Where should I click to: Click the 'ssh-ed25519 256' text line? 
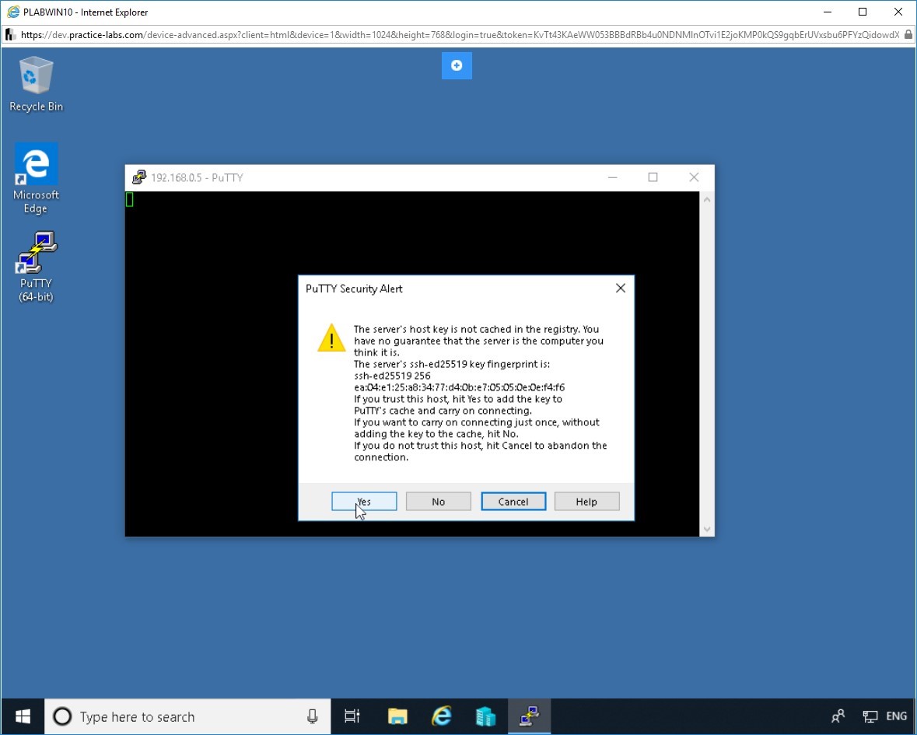point(392,376)
